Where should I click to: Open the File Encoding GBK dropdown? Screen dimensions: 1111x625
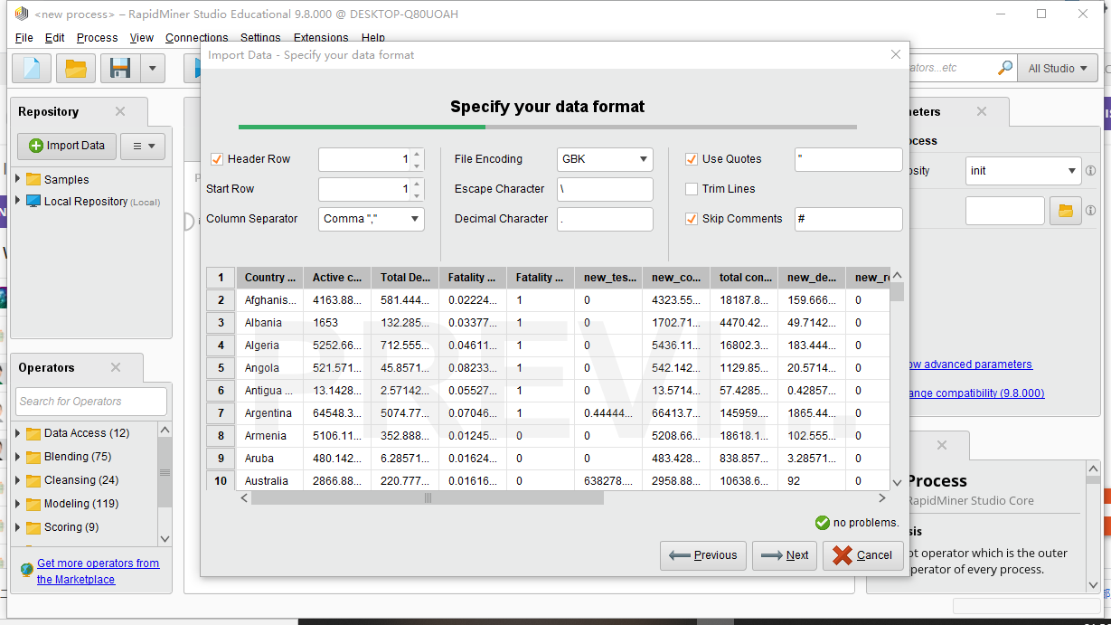click(x=605, y=159)
